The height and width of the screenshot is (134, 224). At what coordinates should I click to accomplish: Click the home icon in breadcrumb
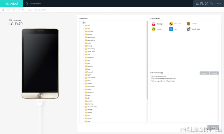(3, 10)
